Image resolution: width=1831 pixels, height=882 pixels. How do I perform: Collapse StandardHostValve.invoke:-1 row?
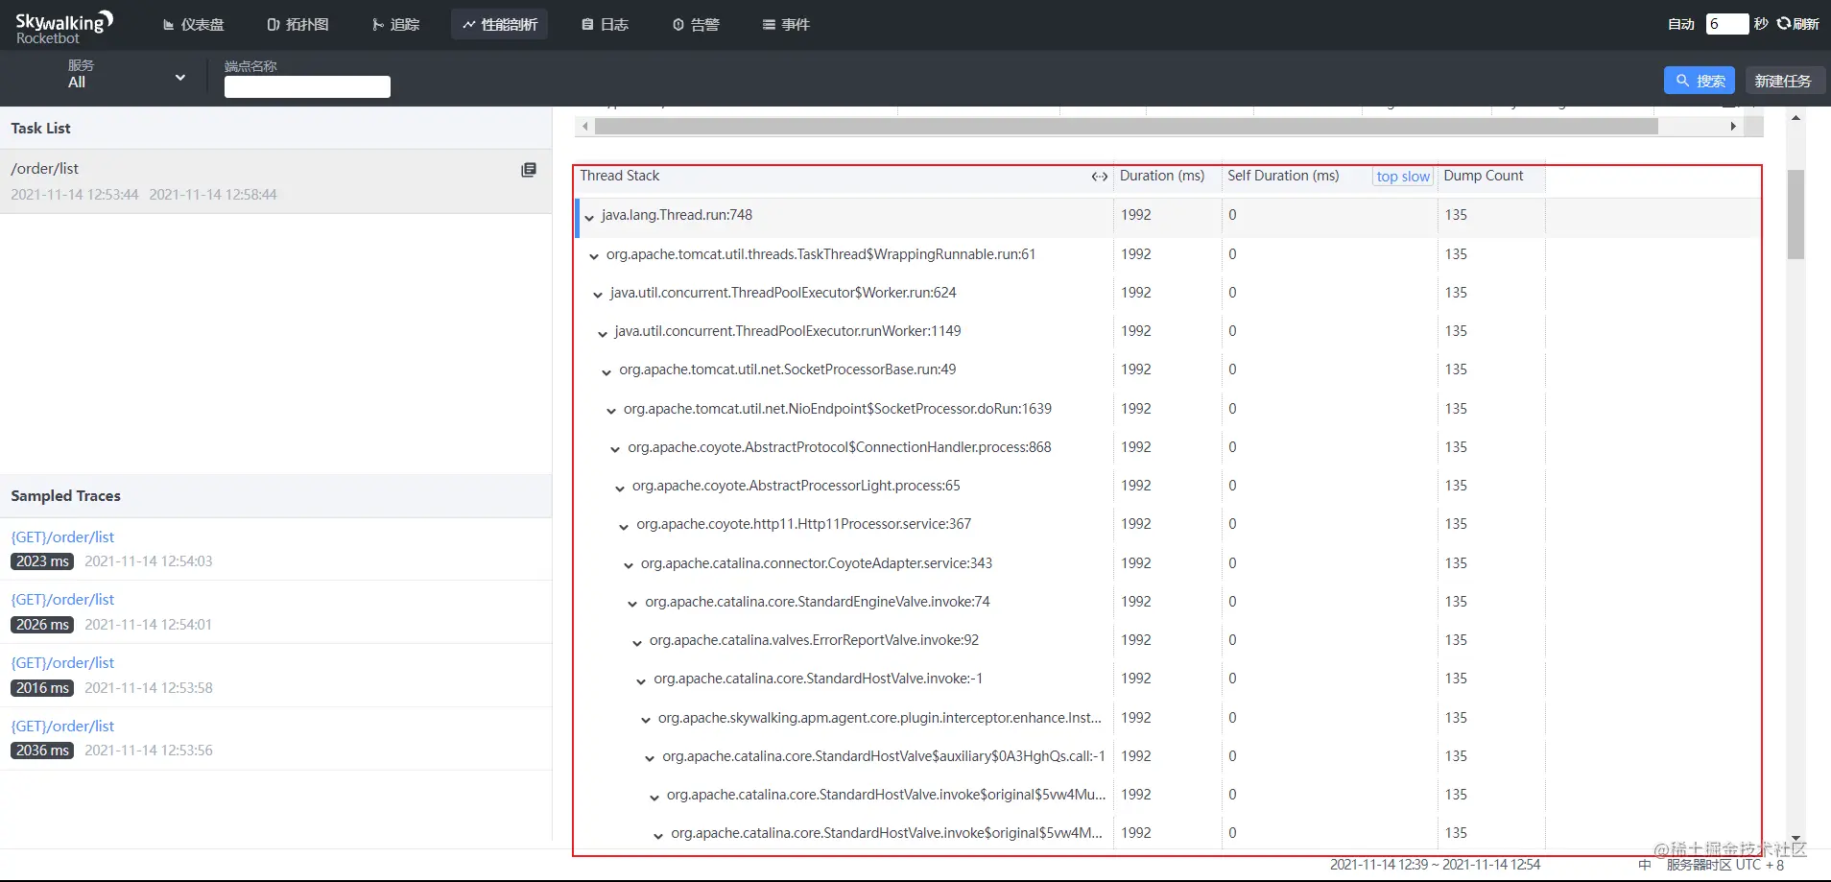pos(641,681)
